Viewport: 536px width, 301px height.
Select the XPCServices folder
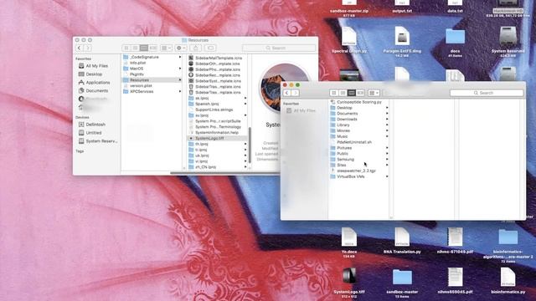[x=142, y=91]
